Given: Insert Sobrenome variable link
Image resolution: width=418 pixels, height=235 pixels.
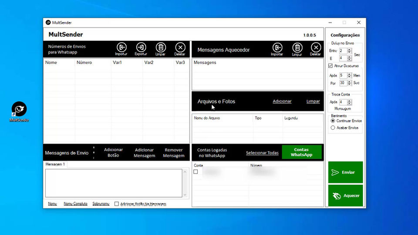Looking at the screenshot, I should [101, 204].
